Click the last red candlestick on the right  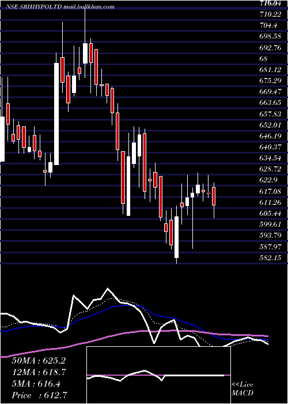[x=214, y=196]
